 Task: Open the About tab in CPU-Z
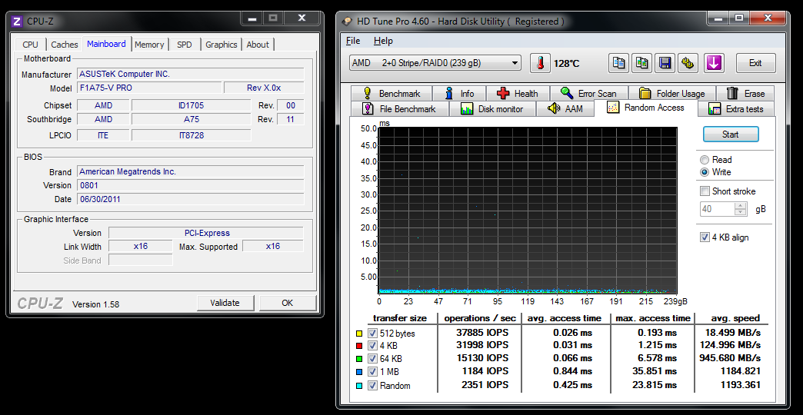coord(258,45)
